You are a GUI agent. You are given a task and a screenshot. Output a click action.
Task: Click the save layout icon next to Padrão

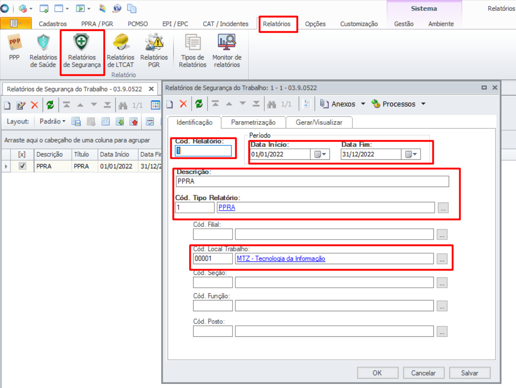[76, 122]
